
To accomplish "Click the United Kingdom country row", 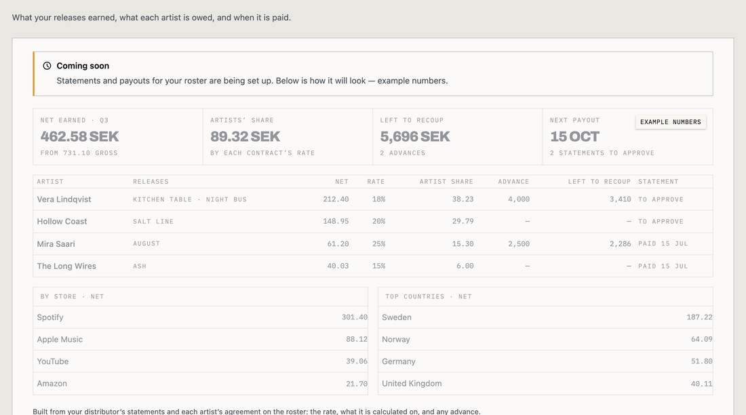I will click(x=545, y=384).
